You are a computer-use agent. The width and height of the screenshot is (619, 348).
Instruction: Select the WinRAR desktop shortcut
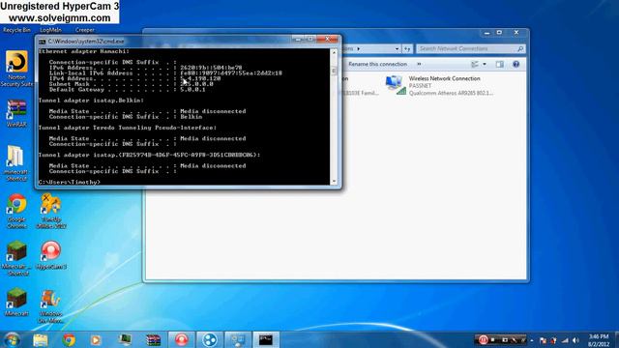pyautogui.click(x=16, y=113)
